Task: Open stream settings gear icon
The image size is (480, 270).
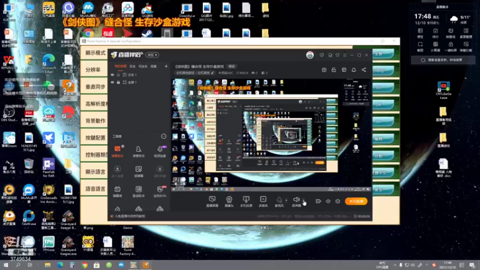Action: pyautogui.click(x=338, y=201)
